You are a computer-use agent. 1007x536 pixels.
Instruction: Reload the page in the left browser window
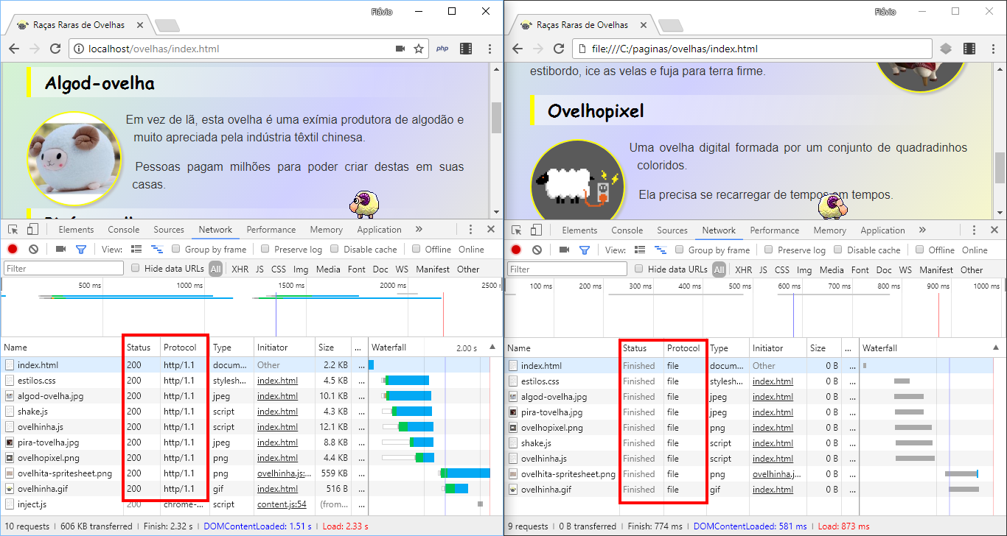coord(55,48)
